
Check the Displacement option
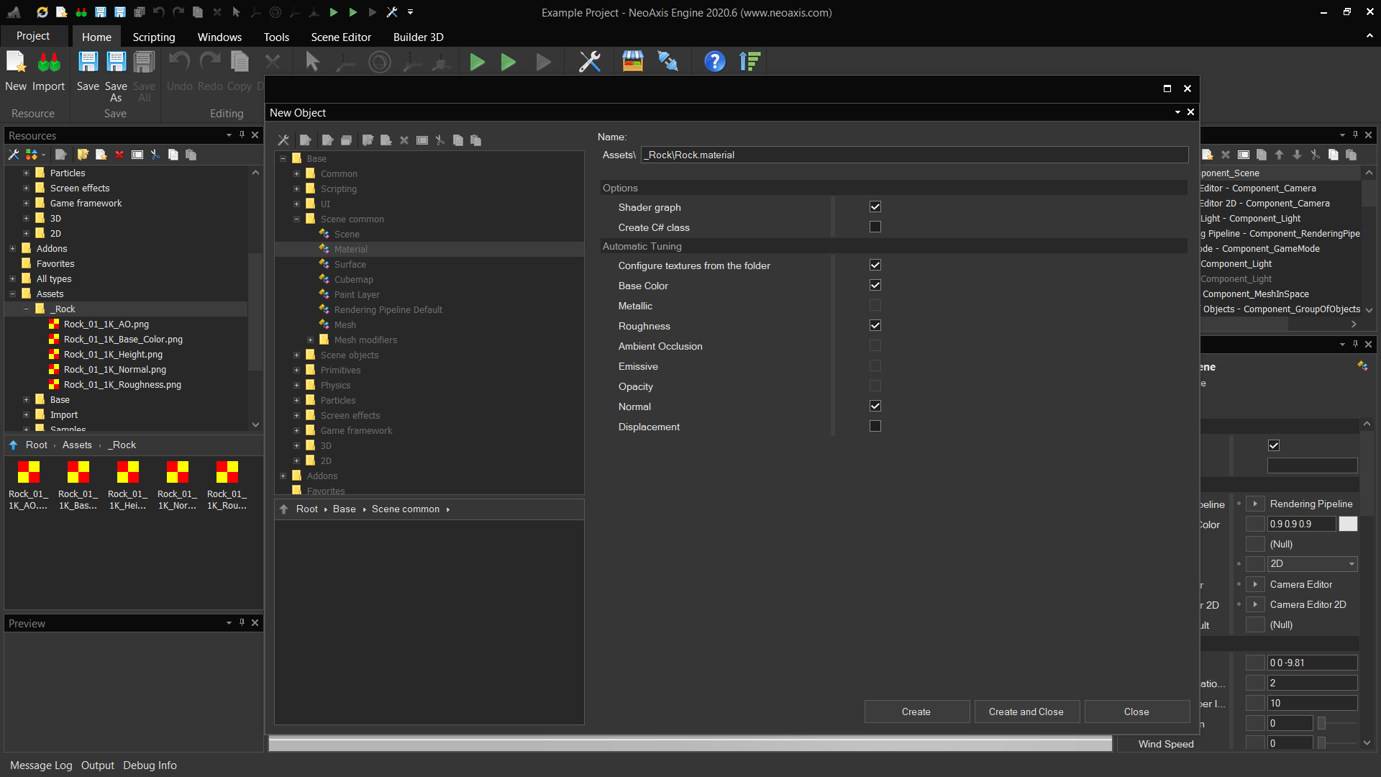tap(875, 427)
